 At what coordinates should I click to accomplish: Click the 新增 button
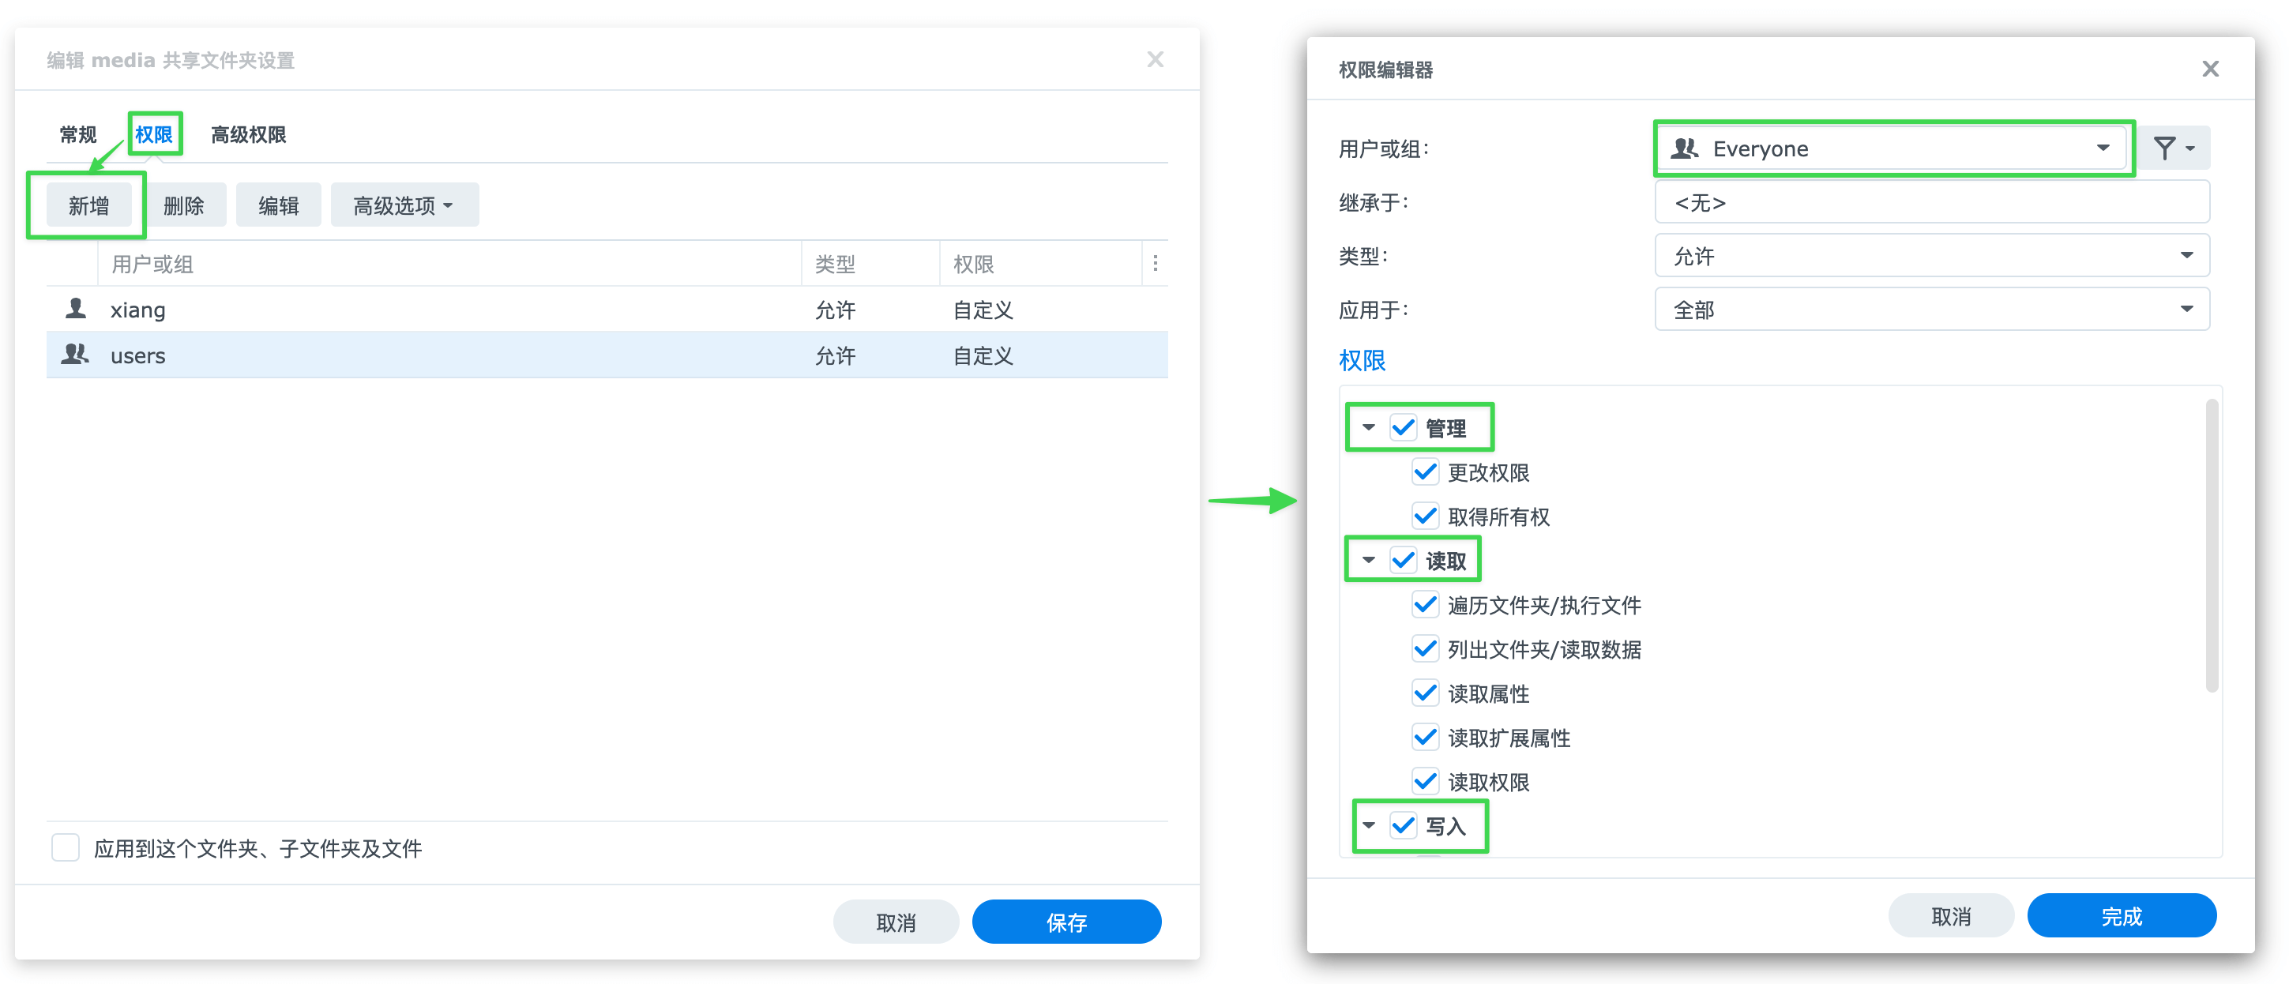(88, 205)
